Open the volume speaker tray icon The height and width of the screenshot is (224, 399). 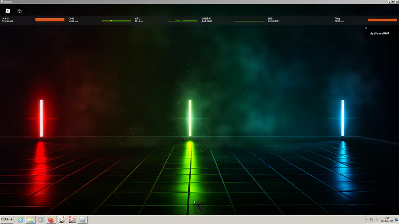(x=376, y=220)
